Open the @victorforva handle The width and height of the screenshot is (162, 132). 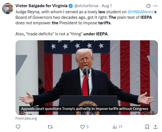[x=86, y=6]
